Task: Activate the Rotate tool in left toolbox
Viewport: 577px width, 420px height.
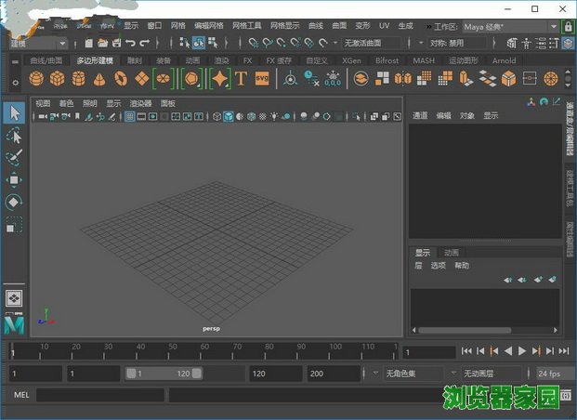Action: pos(14,203)
